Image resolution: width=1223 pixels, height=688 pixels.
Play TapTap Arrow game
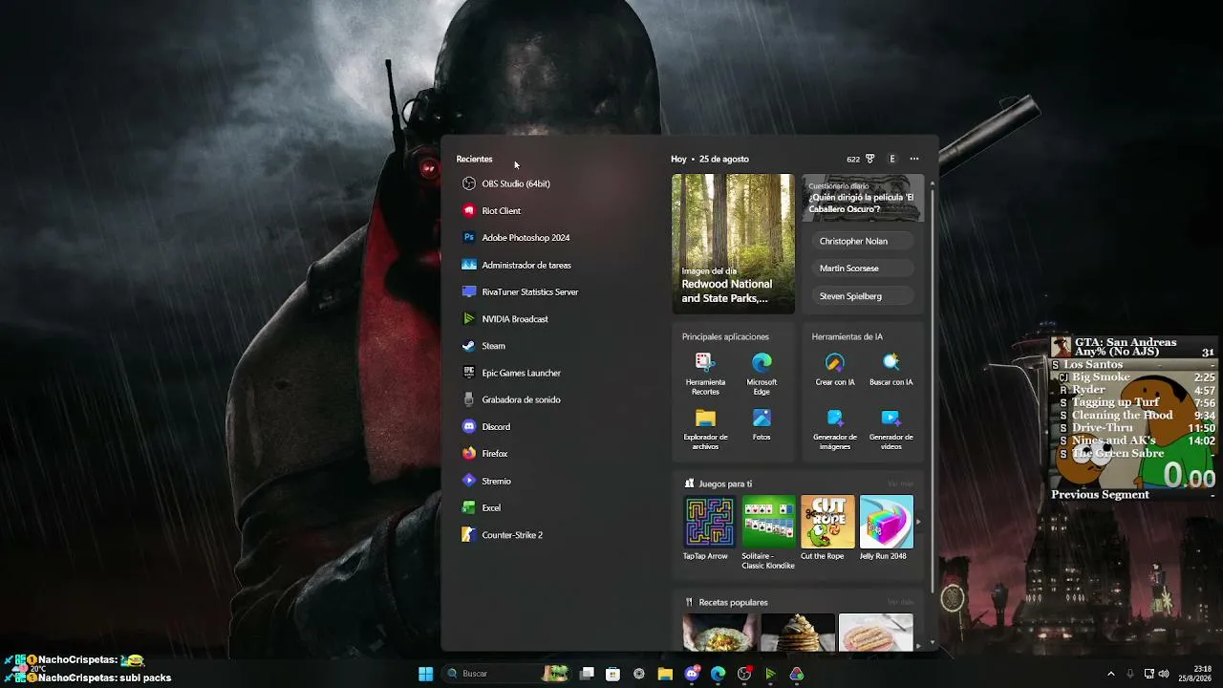pos(709,527)
